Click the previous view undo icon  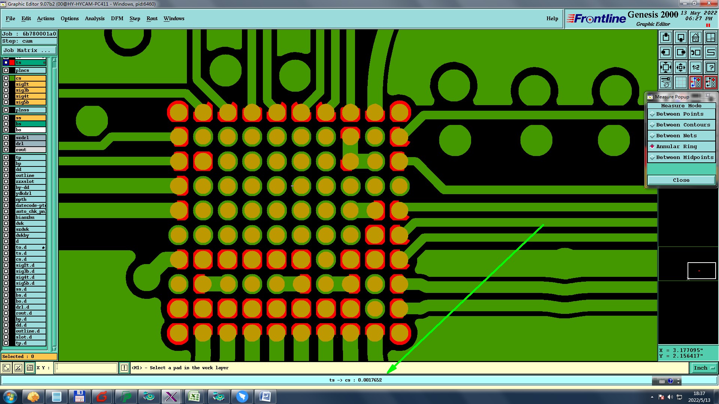[x=695, y=52]
